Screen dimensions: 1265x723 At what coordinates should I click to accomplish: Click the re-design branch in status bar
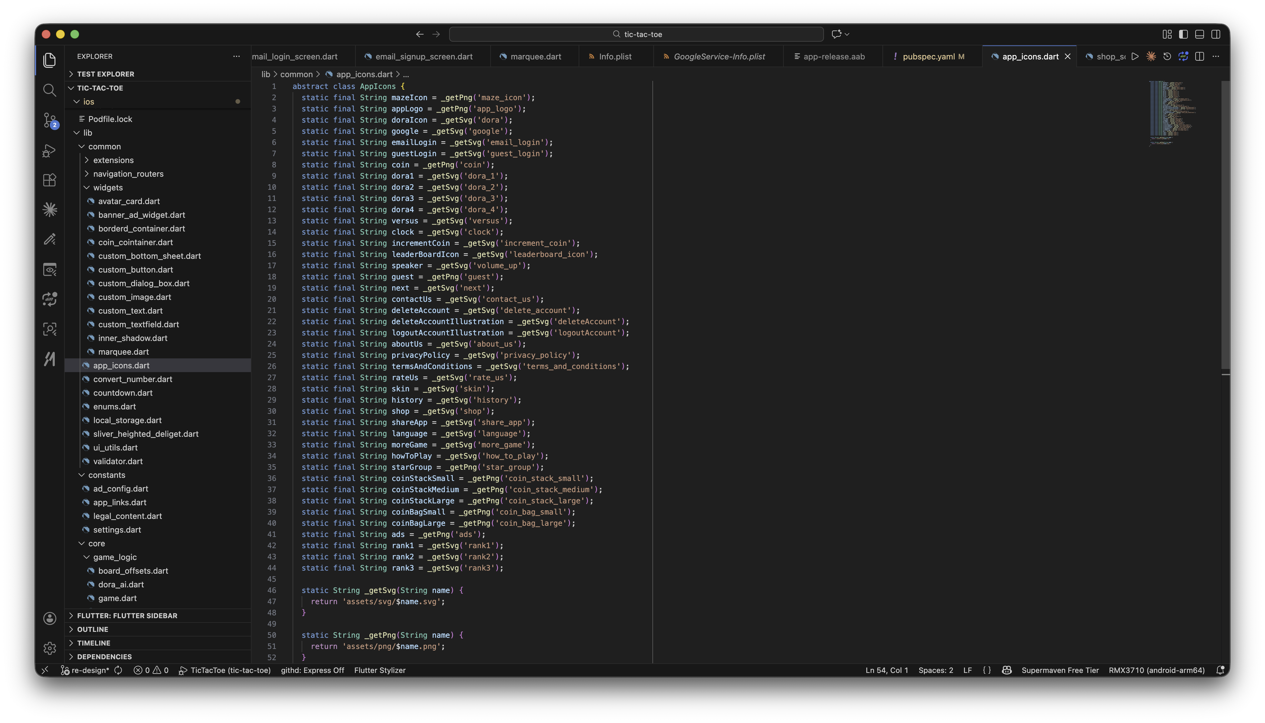[x=85, y=670]
